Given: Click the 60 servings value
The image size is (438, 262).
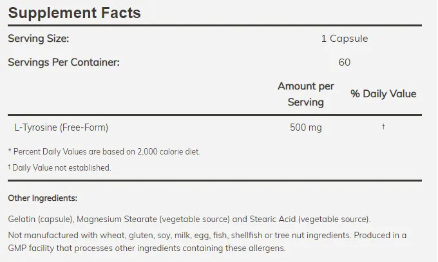Looking at the screenshot, I should [x=345, y=62].
